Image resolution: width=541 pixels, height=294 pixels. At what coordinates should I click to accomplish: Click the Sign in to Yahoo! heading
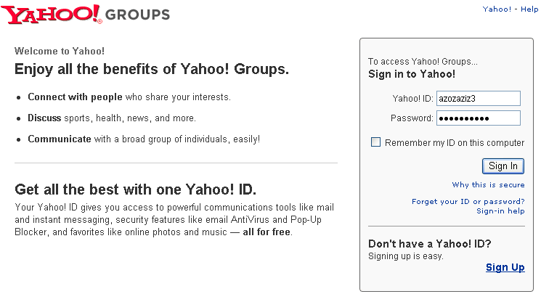(412, 74)
